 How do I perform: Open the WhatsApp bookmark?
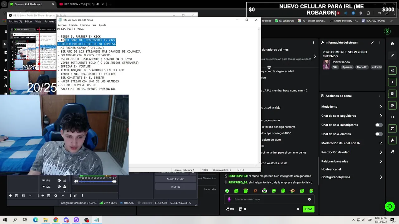(285, 21)
